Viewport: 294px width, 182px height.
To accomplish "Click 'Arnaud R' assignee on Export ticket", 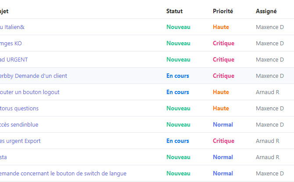I will click(267, 141).
